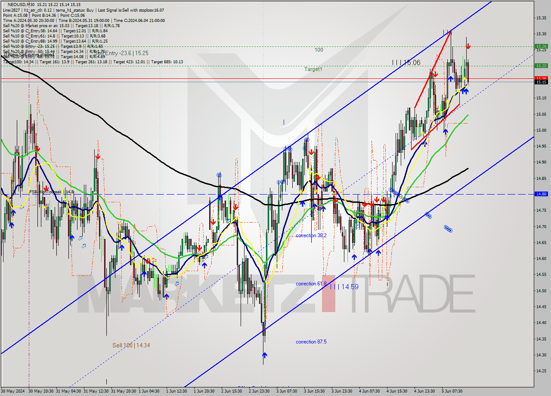Select the 14.25 price axis label
The height and width of the screenshot is (396, 551).
pos(541,371)
